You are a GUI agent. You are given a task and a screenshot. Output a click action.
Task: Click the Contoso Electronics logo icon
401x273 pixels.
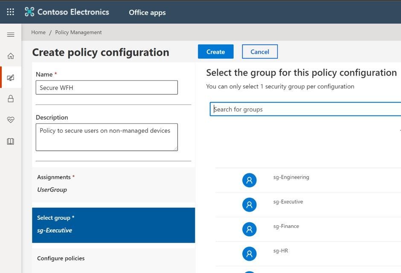(29, 12)
